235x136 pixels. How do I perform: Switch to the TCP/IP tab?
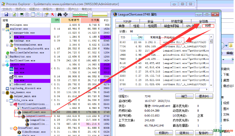[127, 22]
